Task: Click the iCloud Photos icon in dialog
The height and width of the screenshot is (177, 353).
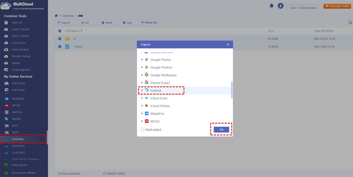Action: [x=147, y=106]
